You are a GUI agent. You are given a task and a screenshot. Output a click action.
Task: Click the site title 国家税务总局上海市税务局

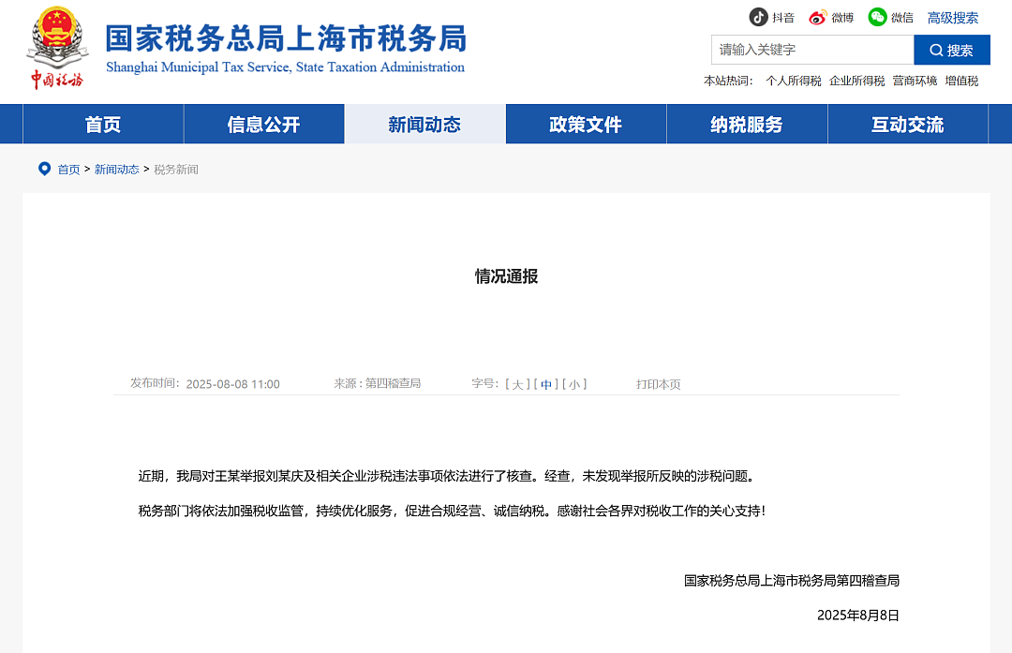[x=286, y=38]
